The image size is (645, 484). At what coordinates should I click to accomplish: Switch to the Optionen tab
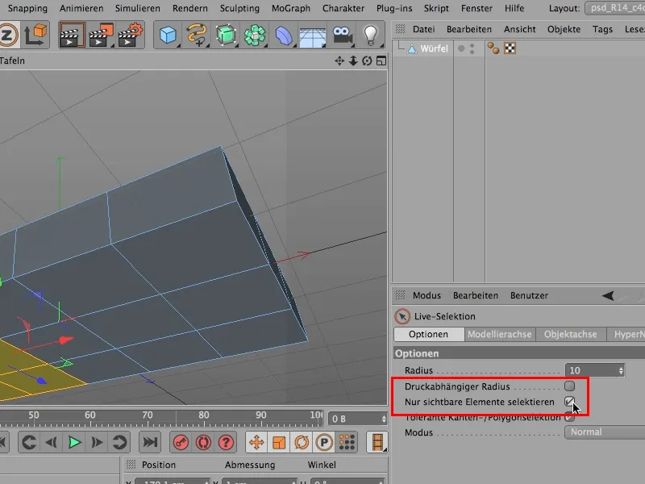(429, 334)
